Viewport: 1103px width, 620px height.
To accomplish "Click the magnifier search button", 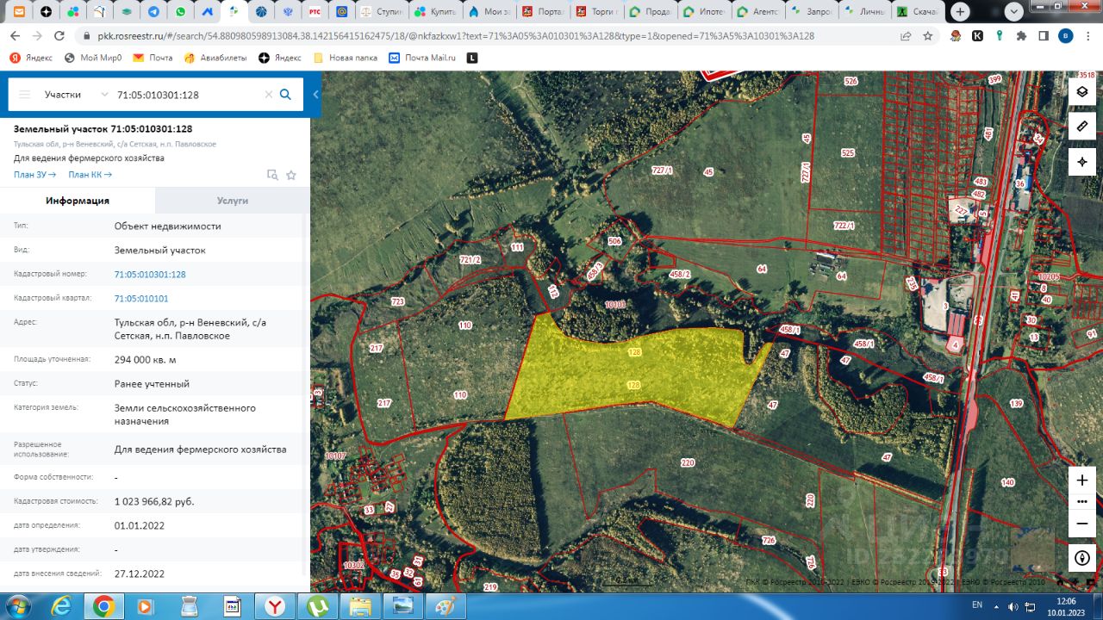I will pyautogui.click(x=286, y=95).
